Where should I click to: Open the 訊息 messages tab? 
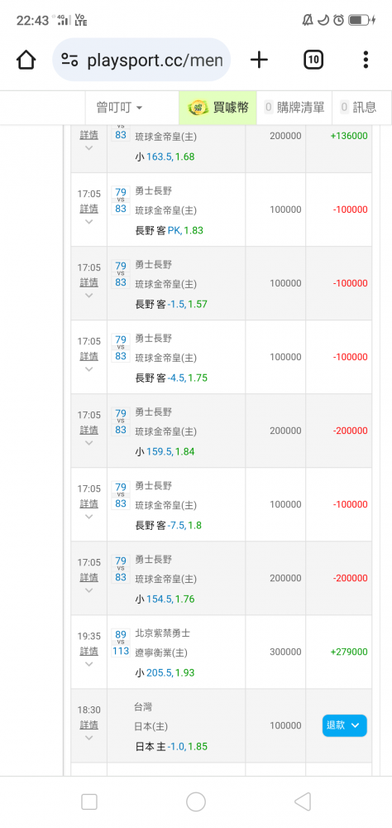pos(359,107)
